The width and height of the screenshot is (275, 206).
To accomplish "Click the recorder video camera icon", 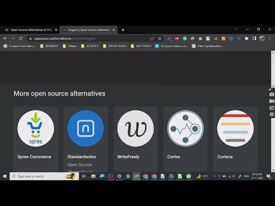I will (x=272, y=101).
